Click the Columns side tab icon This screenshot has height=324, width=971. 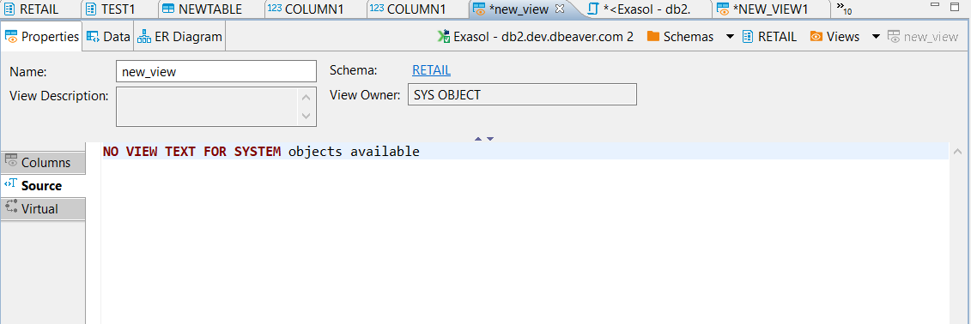pos(11,161)
